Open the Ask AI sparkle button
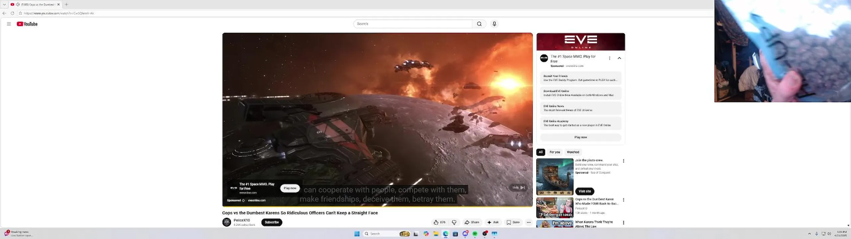 [x=493, y=222]
